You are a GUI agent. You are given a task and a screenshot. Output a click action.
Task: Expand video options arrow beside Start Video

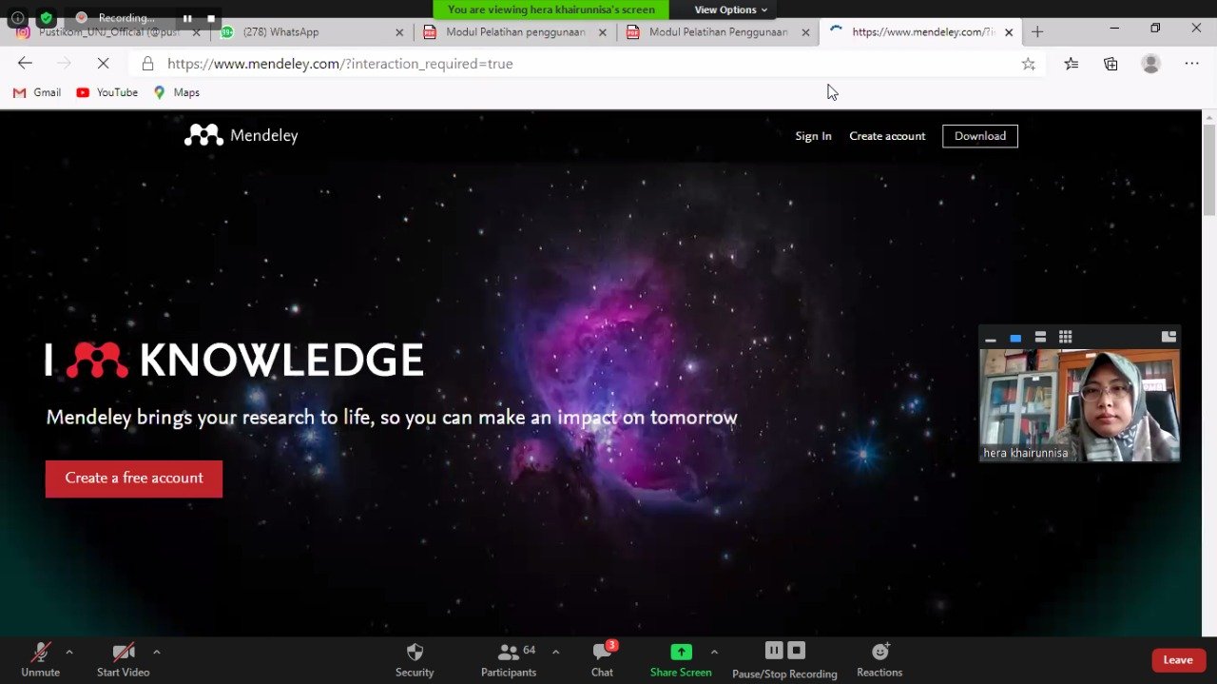click(x=157, y=652)
